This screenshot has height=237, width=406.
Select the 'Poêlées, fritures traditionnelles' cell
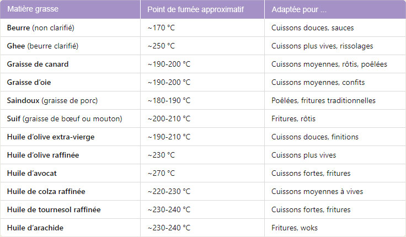click(323, 100)
